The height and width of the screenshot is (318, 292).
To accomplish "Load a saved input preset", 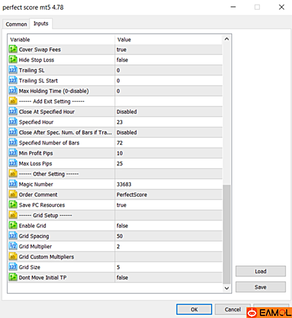I will point(261,271).
